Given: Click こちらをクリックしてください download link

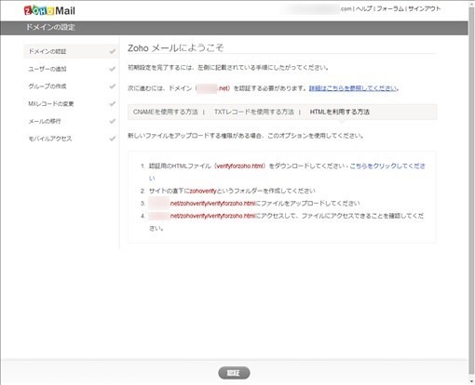Looking at the screenshot, I should pyautogui.click(x=387, y=166).
